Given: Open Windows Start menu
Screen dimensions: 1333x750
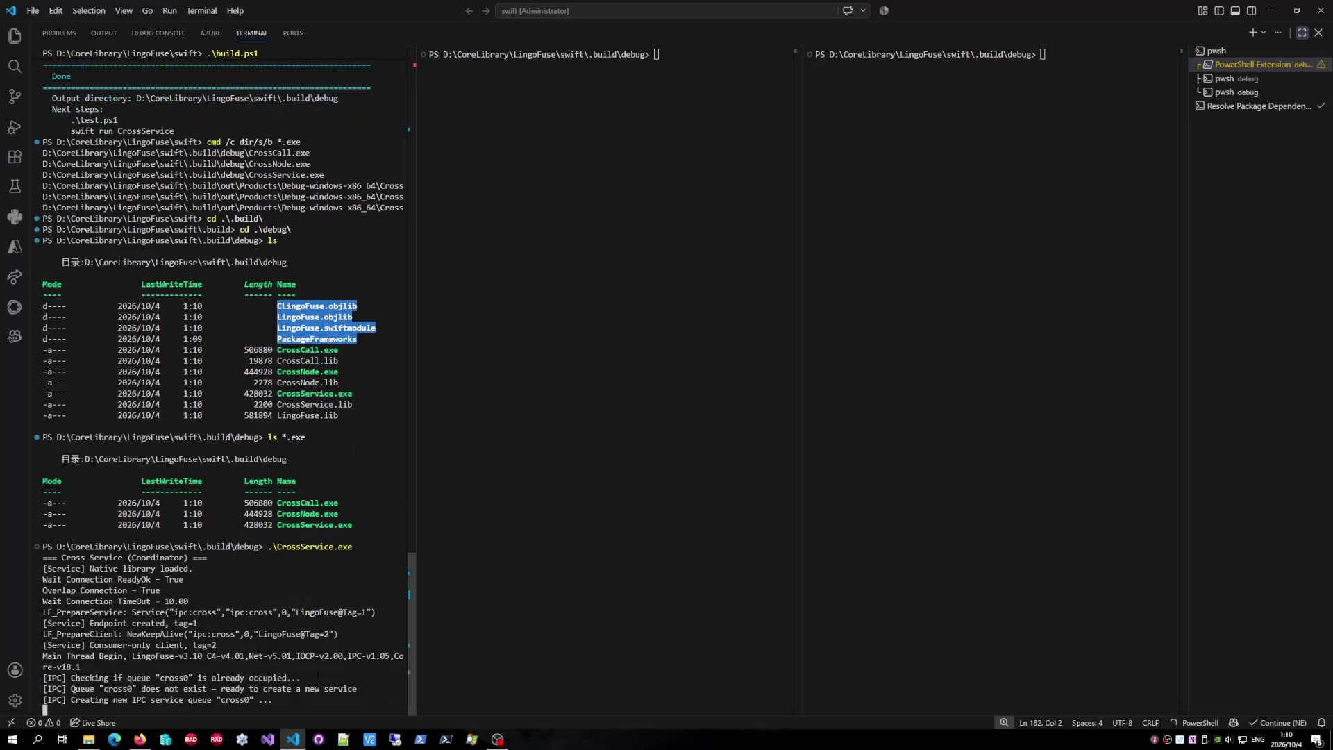Looking at the screenshot, I should coord(12,740).
